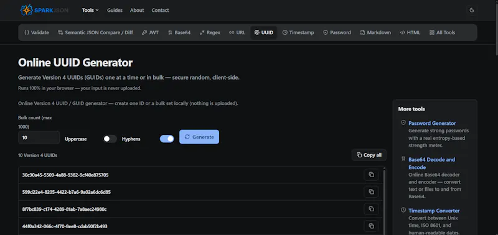
Task: Click the Generate button
Action: [199, 137]
